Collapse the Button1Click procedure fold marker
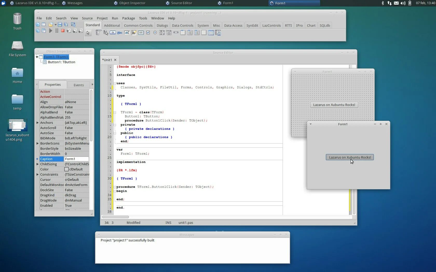The image size is (436, 272). pos(115,187)
